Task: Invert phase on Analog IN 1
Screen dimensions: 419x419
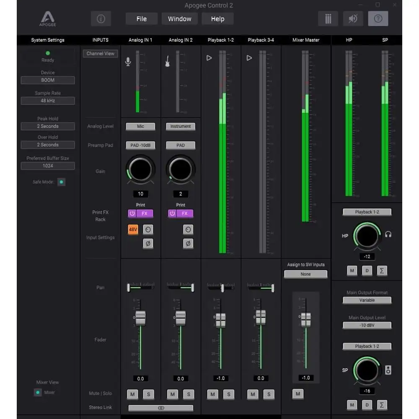Action: pyautogui.click(x=148, y=243)
